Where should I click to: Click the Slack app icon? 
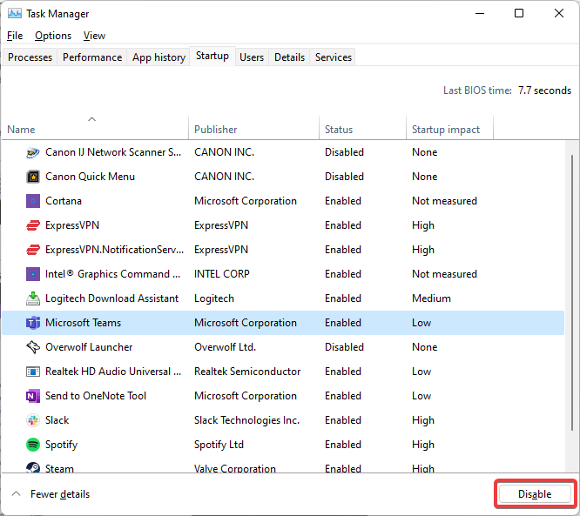33,420
